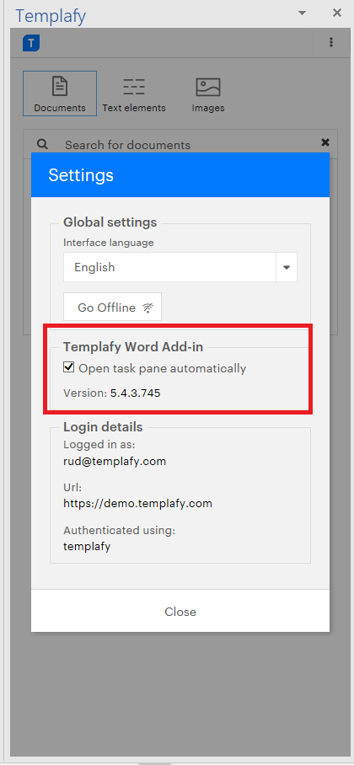Open the Images section

click(x=208, y=94)
